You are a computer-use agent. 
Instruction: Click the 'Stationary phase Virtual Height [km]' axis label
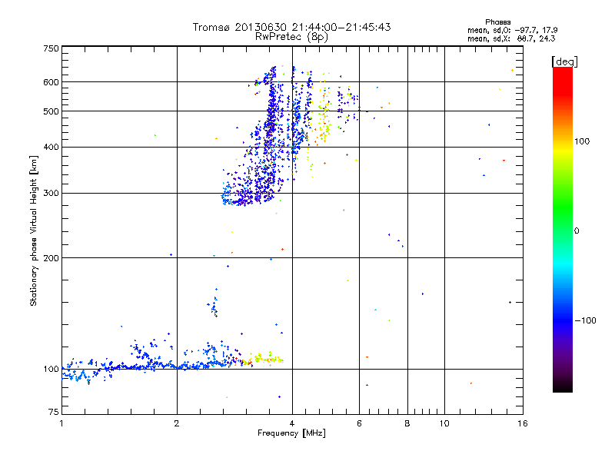point(34,230)
